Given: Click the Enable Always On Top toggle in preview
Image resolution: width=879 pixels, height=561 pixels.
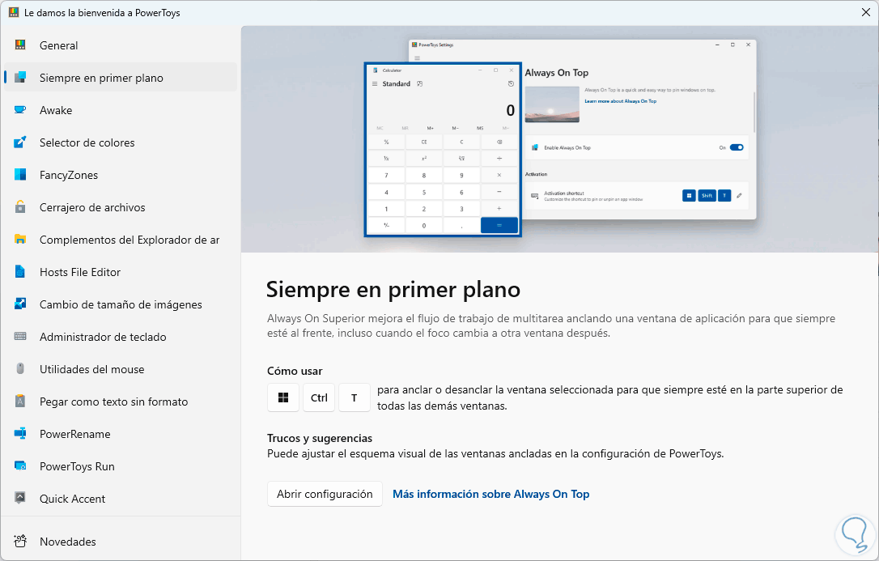Looking at the screenshot, I should (737, 147).
